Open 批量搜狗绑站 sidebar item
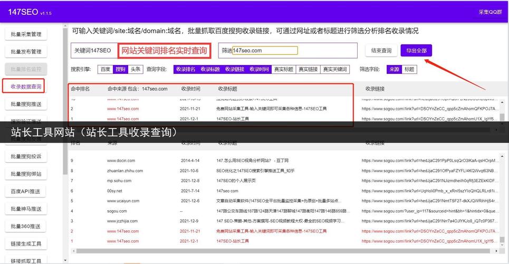 [x=26, y=174]
